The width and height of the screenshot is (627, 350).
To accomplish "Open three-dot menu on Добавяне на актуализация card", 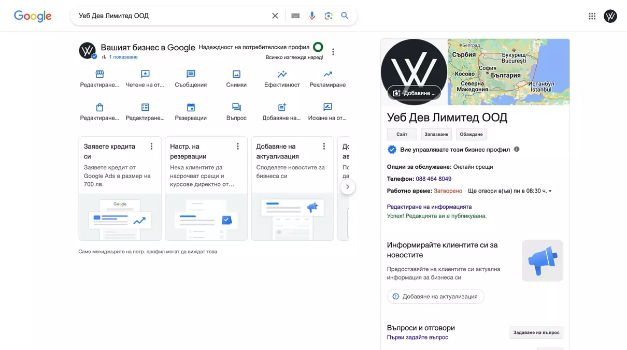I will pos(324,147).
